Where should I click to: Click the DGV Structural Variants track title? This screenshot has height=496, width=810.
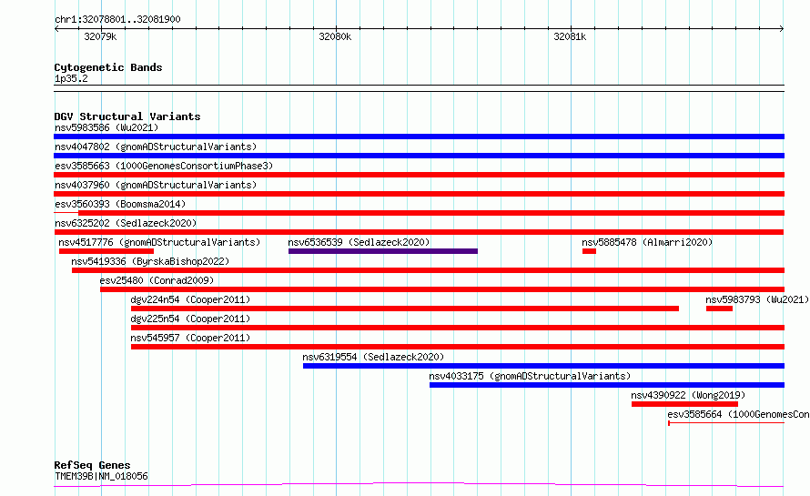click(127, 116)
